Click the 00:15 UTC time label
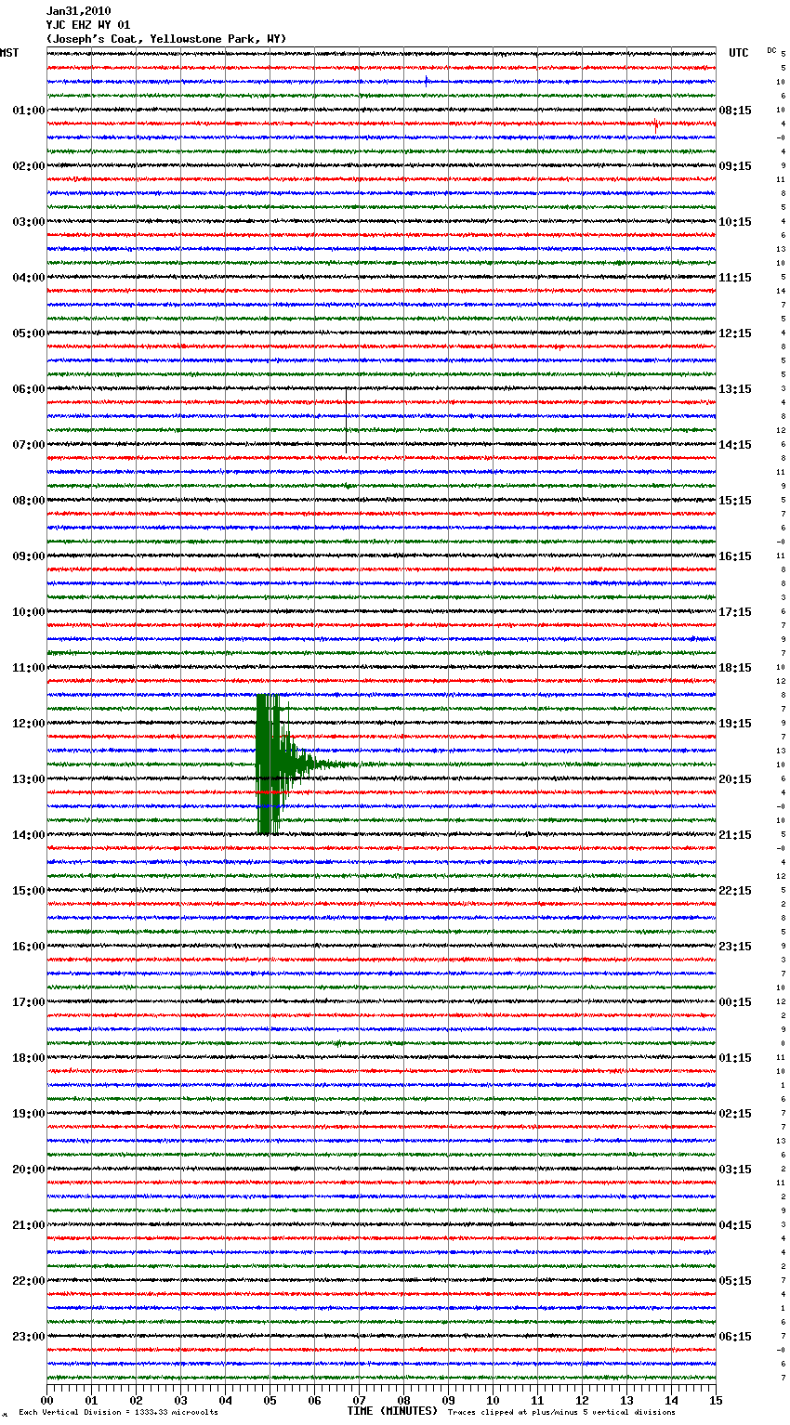The width and height of the screenshot is (790, 1425). pos(735,1002)
